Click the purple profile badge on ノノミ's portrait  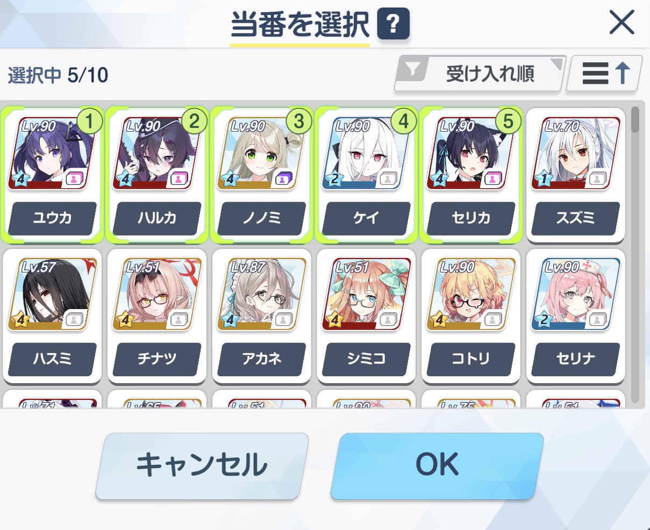282,179
